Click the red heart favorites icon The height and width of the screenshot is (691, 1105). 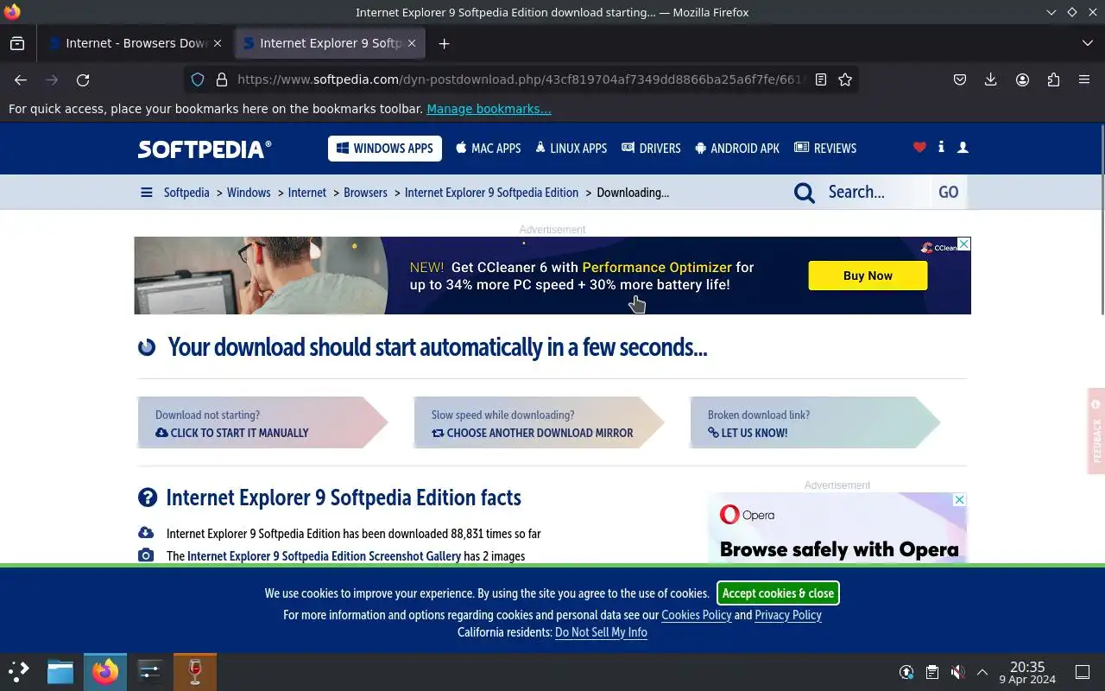click(x=919, y=148)
